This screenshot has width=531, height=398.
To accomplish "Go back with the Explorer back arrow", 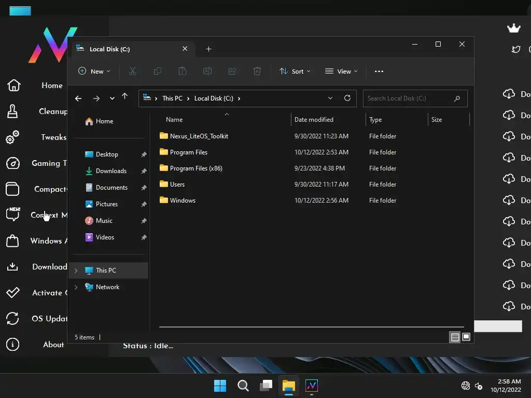I will pyautogui.click(x=78, y=98).
